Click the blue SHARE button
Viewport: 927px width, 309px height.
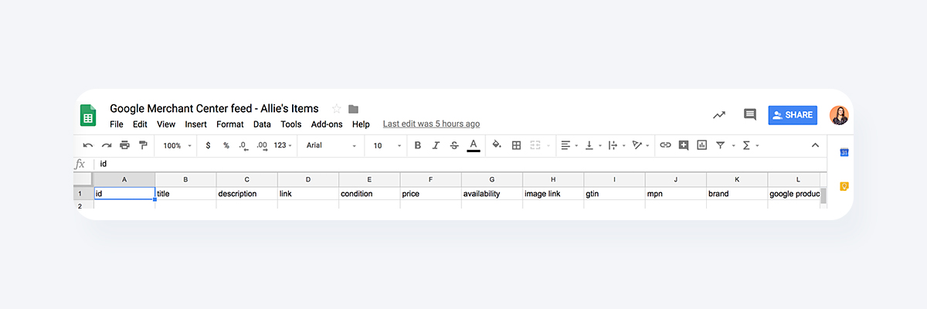point(793,115)
